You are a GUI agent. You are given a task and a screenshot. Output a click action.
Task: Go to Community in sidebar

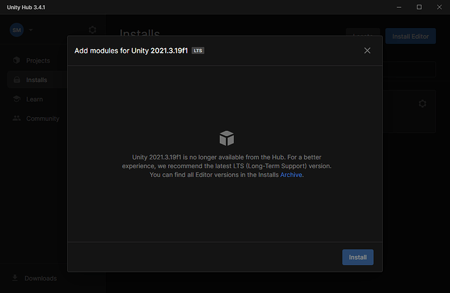click(43, 119)
